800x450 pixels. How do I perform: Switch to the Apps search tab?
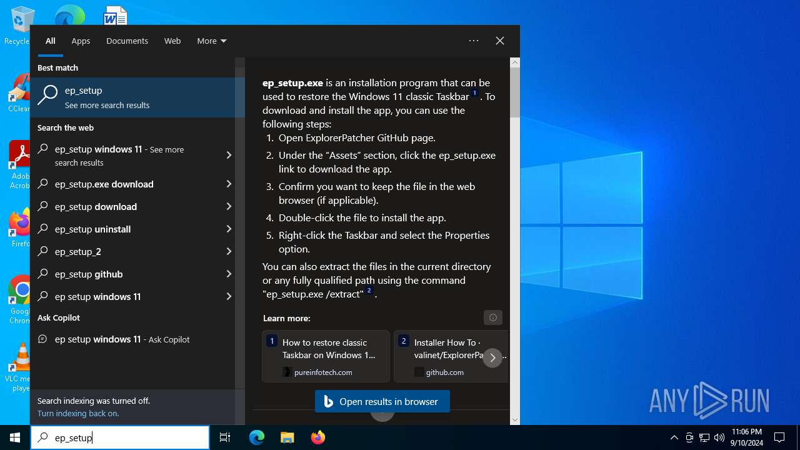(81, 41)
